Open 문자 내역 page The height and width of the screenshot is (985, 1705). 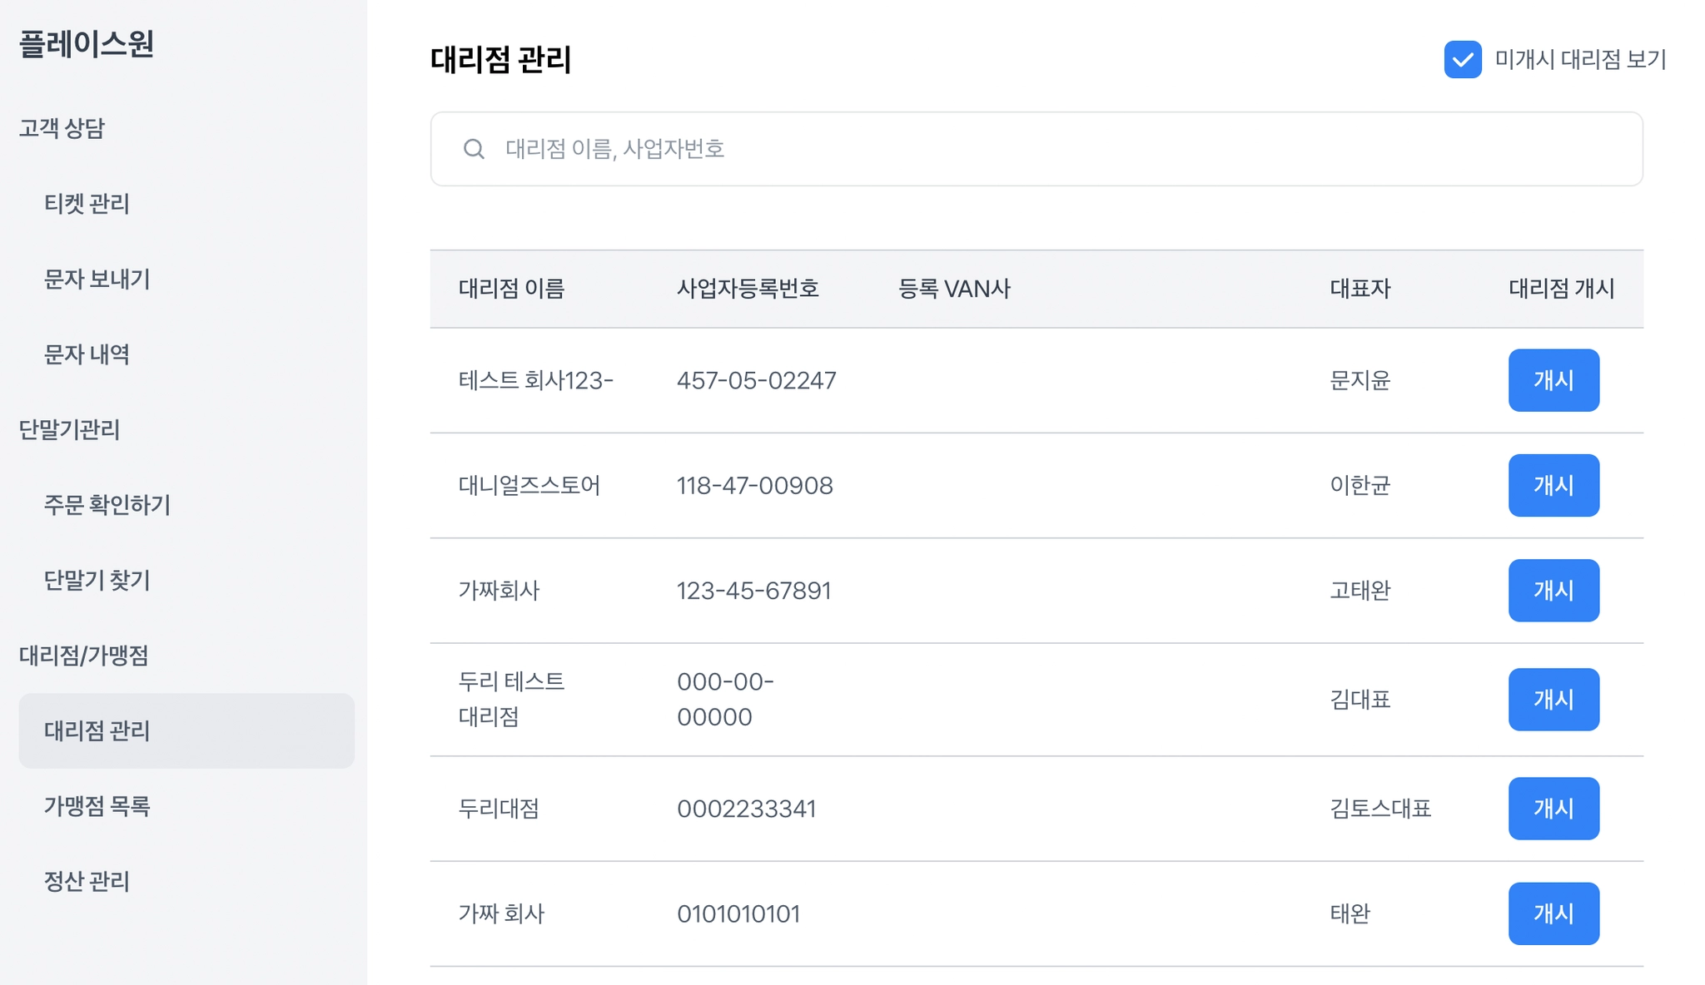point(87,354)
